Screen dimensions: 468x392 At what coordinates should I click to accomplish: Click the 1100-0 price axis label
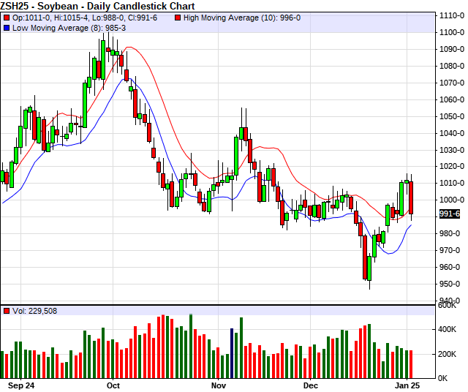point(449,32)
